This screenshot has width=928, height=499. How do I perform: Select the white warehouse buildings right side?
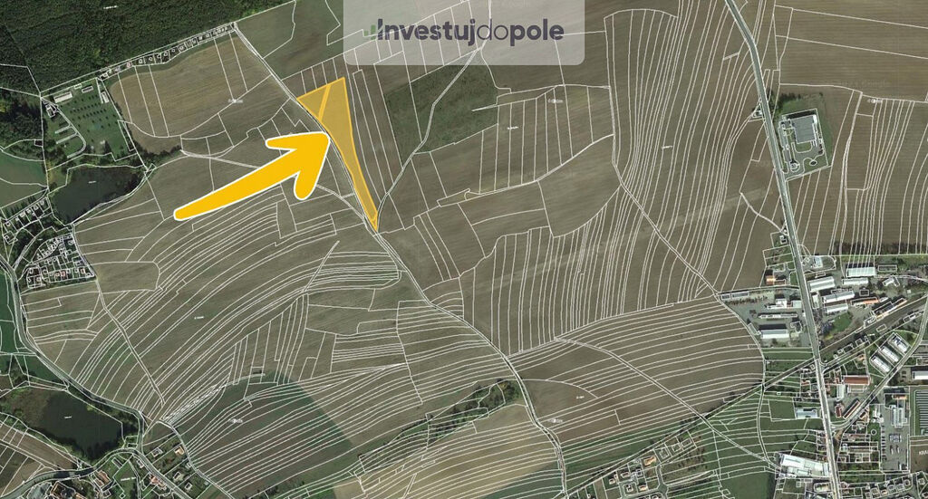point(836,291)
